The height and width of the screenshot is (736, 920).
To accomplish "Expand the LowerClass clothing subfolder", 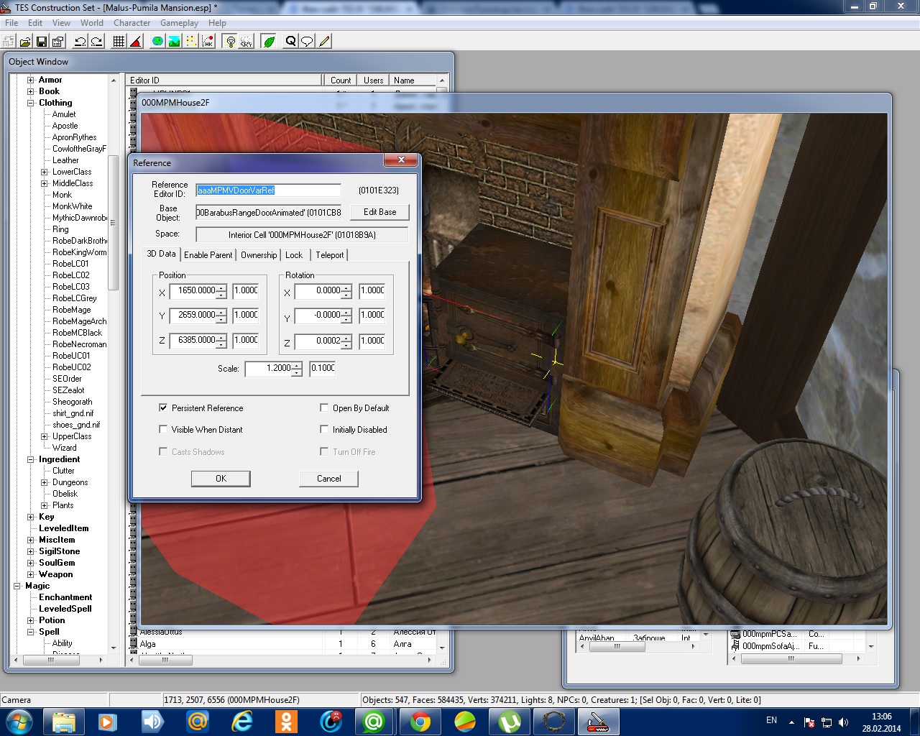I will tap(45, 172).
